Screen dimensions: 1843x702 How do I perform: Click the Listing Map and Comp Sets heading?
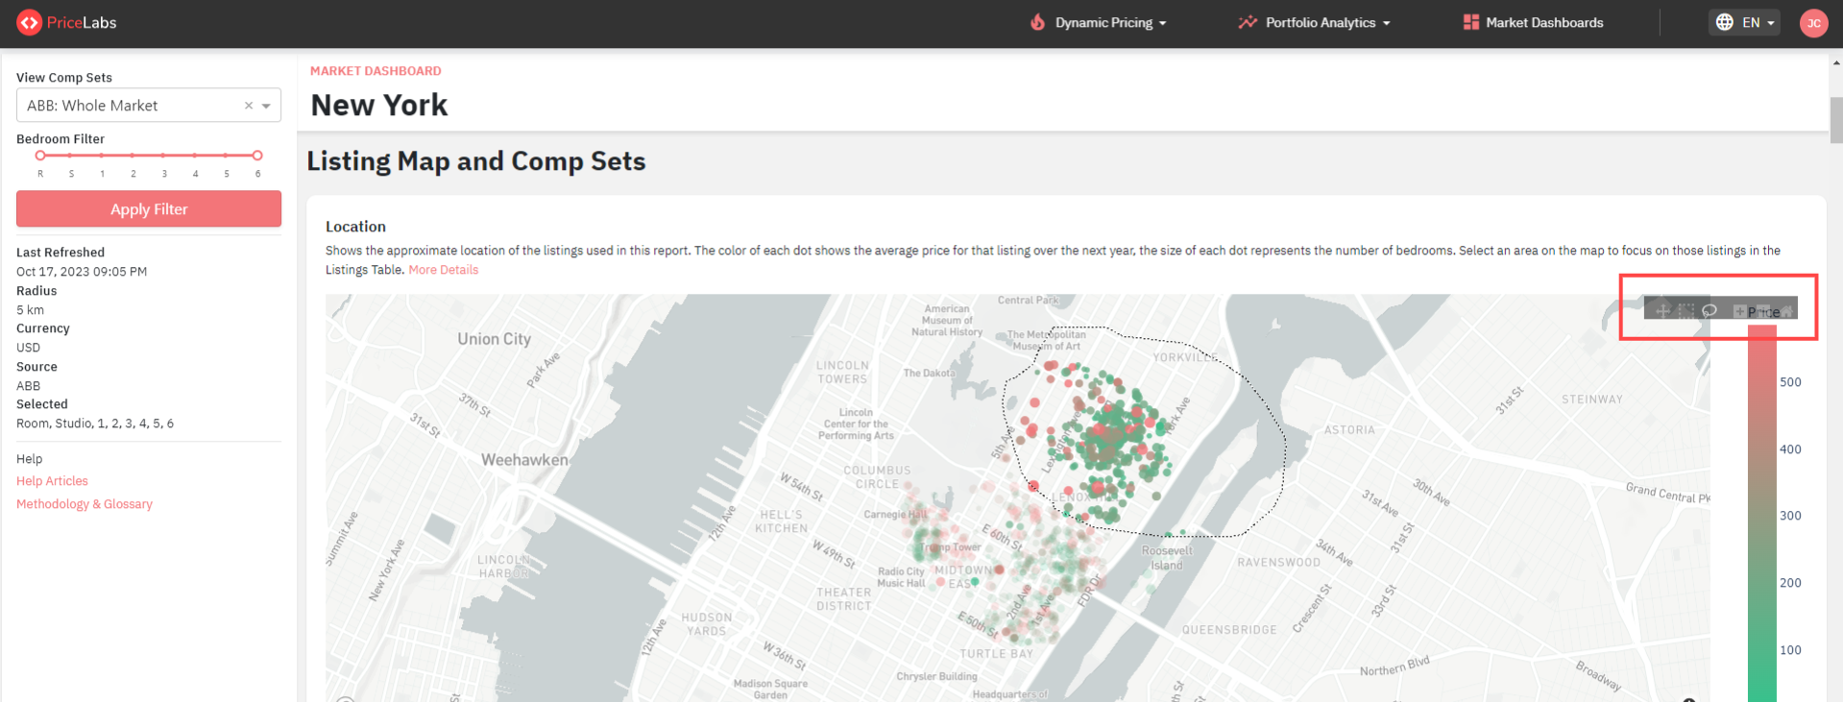[476, 160]
